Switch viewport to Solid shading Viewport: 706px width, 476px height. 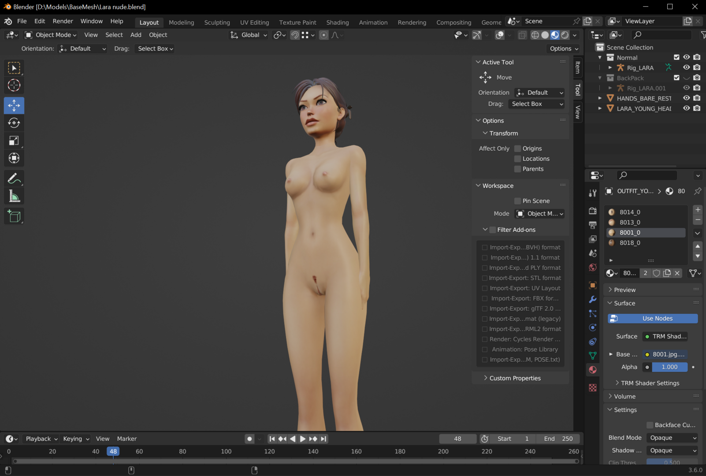point(545,35)
